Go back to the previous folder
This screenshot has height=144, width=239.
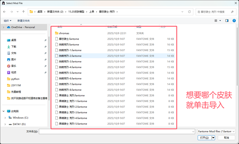pos(4,12)
